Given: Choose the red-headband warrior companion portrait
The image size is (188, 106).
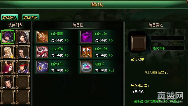Looking at the screenshot, I should click(23, 67).
